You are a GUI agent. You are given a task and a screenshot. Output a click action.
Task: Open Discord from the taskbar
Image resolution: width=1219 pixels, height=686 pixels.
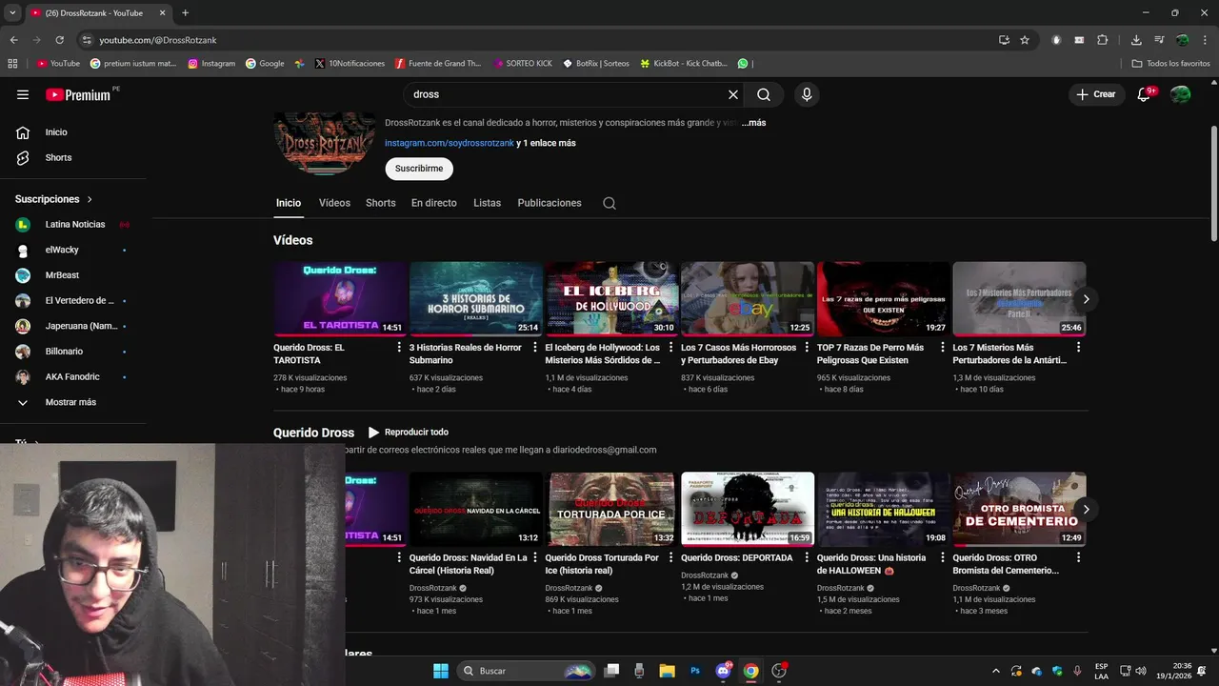(x=724, y=671)
